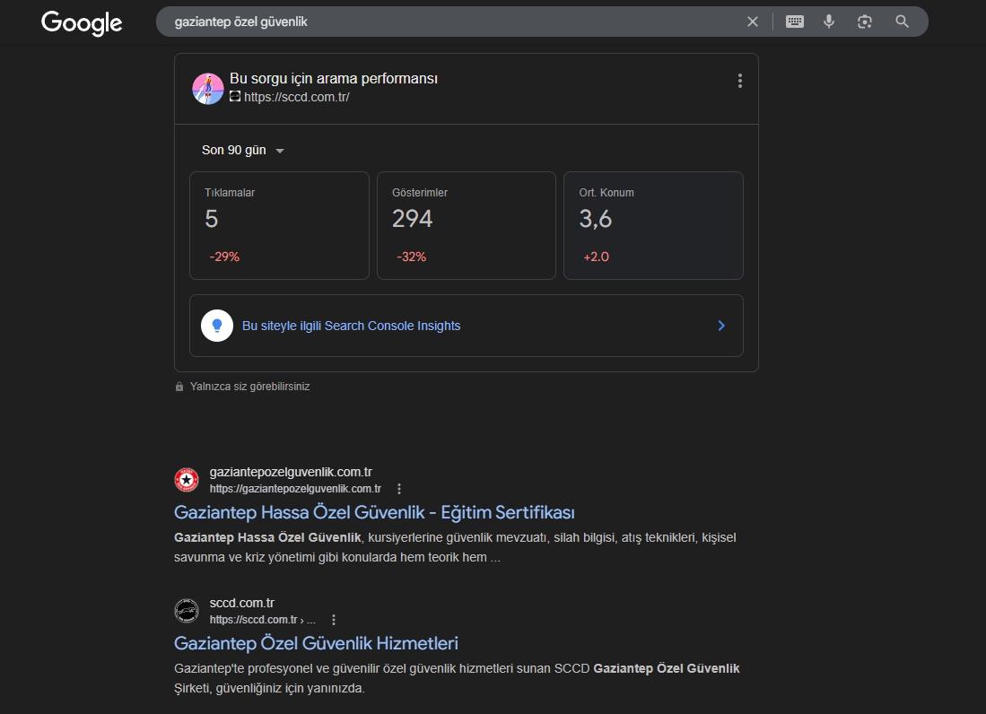Image resolution: width=986 pixels, height=714 pixels.
Task: Click the Insights chevron arrow
Action: tap(721, 326)
